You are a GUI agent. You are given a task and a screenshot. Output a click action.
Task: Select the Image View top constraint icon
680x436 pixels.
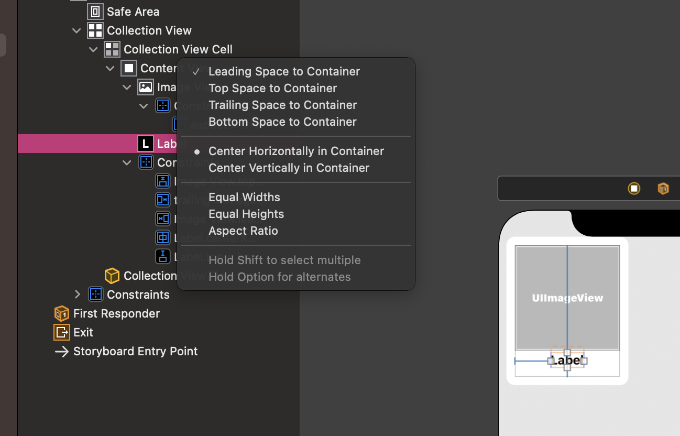coord(163,181)
